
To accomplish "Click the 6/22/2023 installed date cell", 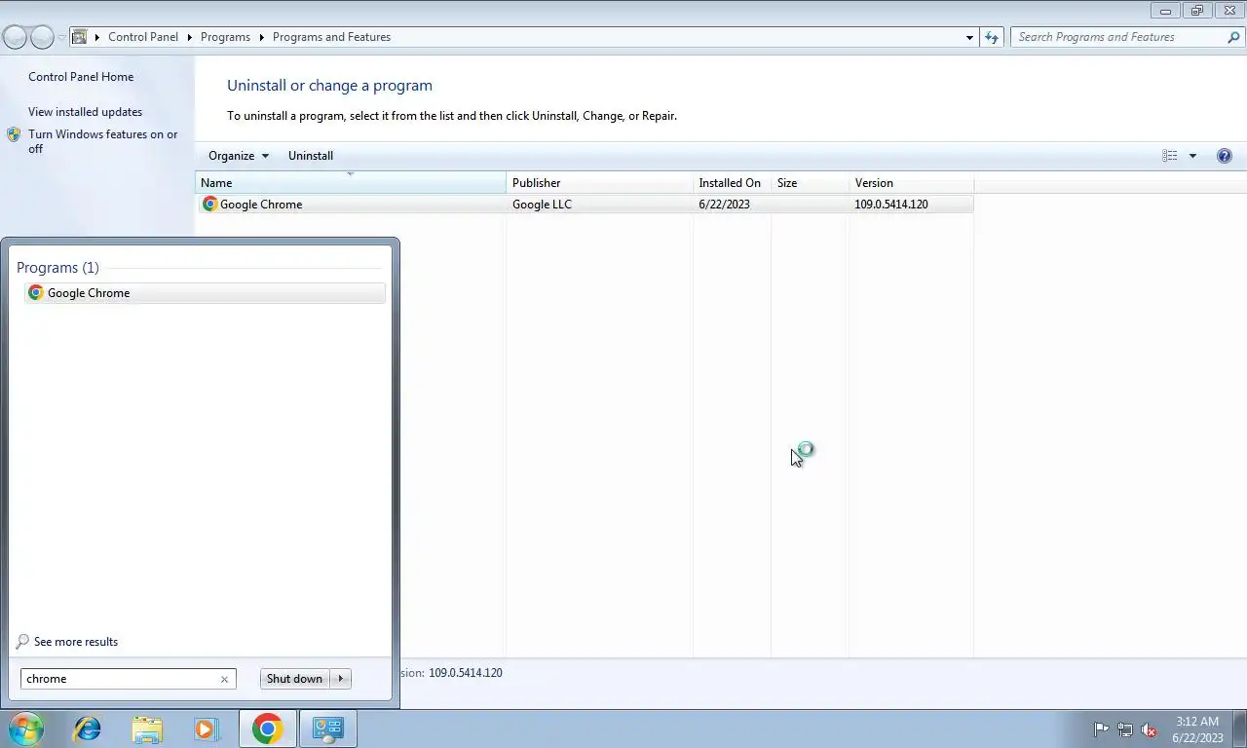I will 724,205.
